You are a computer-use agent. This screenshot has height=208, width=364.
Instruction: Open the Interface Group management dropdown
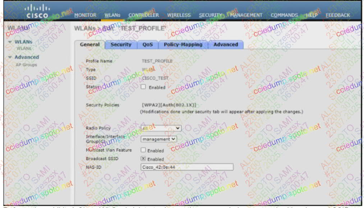click(159, 139)
